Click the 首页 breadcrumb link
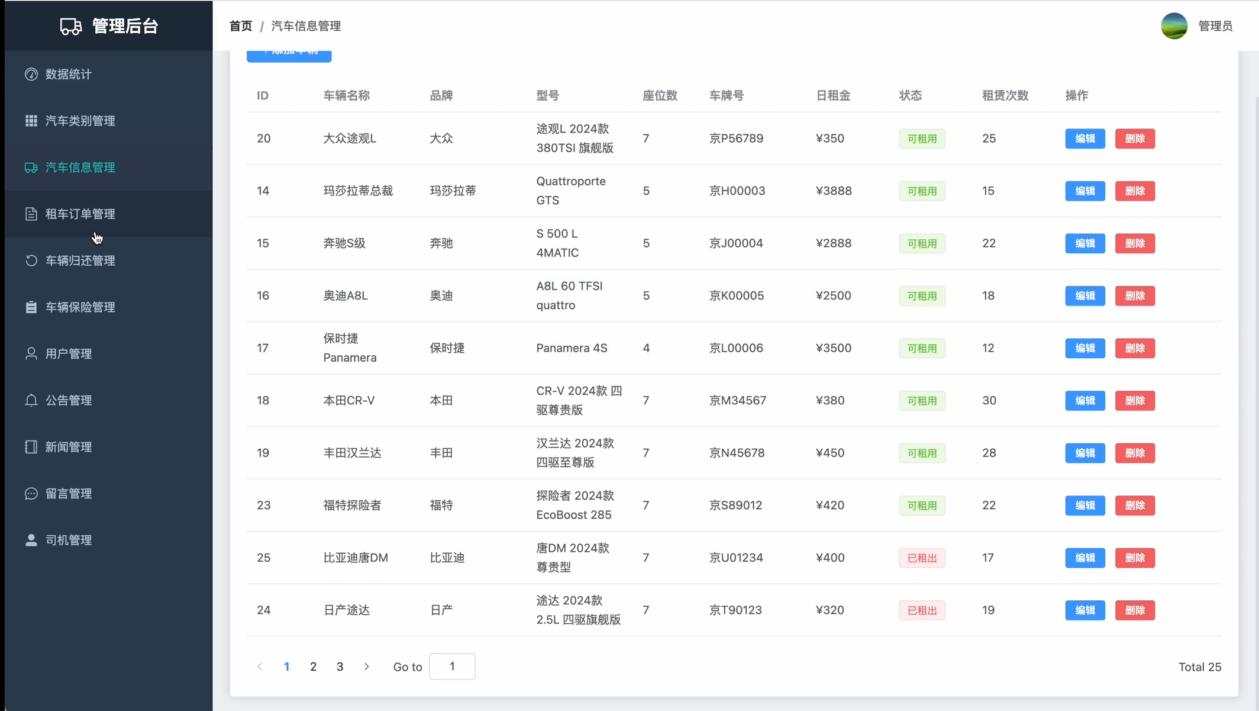Viewport: 1259px width, 711px height. [241, 26]
